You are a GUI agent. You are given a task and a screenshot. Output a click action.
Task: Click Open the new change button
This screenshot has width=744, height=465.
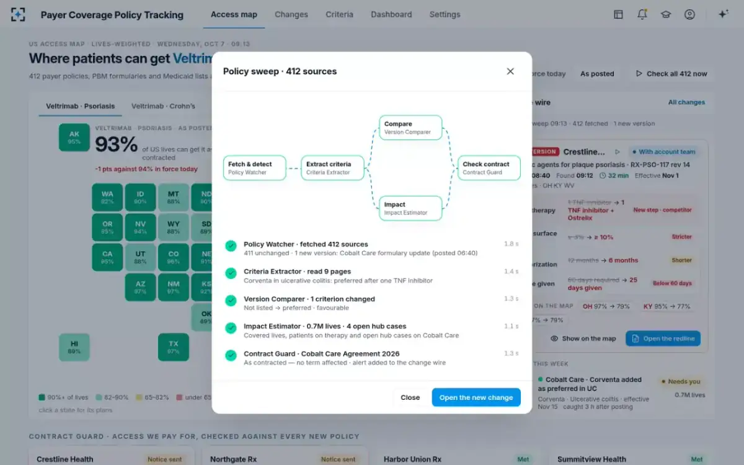[476, 397]
